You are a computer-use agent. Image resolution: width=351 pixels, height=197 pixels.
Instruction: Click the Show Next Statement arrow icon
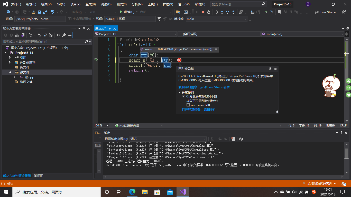[x=216, y=12]
